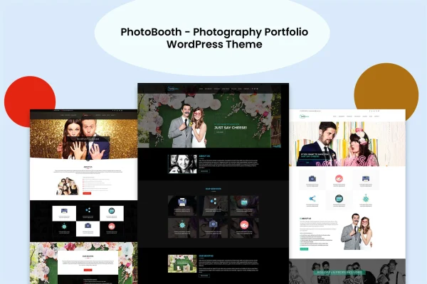Open the couple photo beside white mockup About Us
Viewport: 427px width, 284px height.
click(x=357, y=231)
